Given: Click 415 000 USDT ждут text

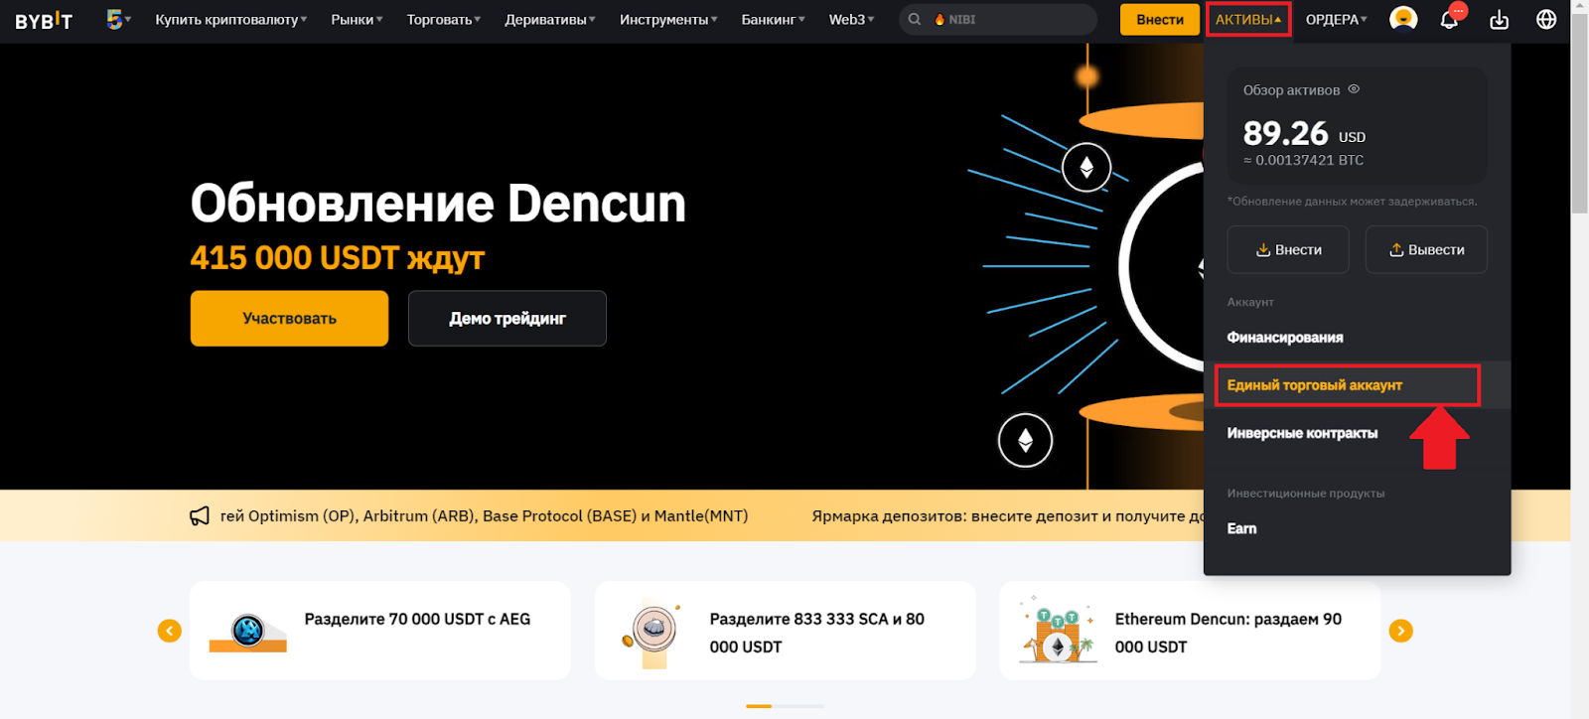Looking at the screenshot, I should (338, 258).
